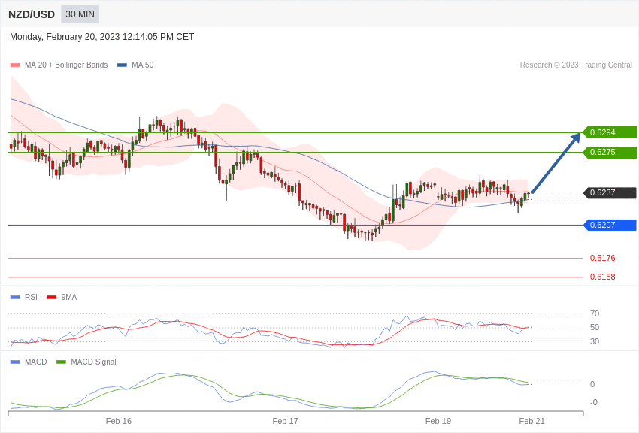Click the Feb 17 date axis label
The height and width of the screenshot is (433, 639).
(285, 421)
